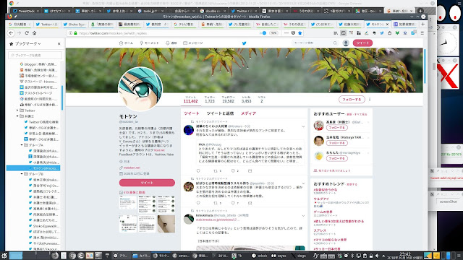This screenshot has width=463, height=260.
Task: Toggle the bookmark star in address bar
Action: [x=300, y=33]
